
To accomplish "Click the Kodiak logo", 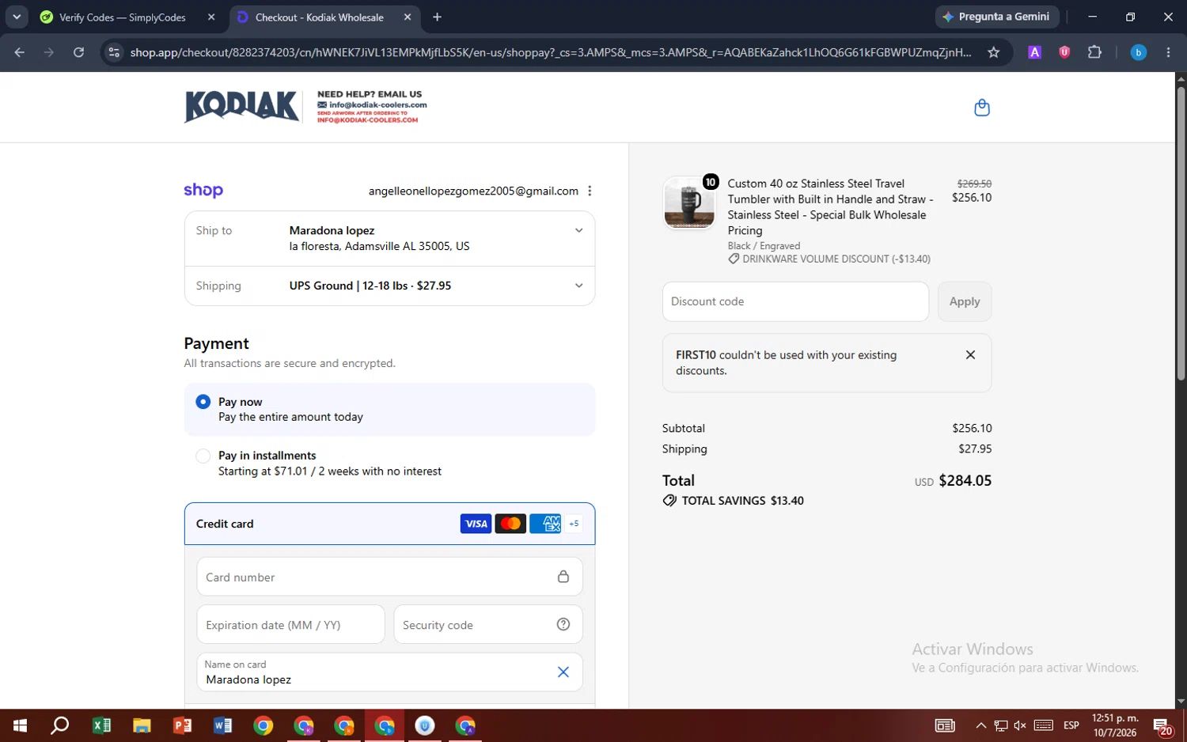I will tap(241, 107).
